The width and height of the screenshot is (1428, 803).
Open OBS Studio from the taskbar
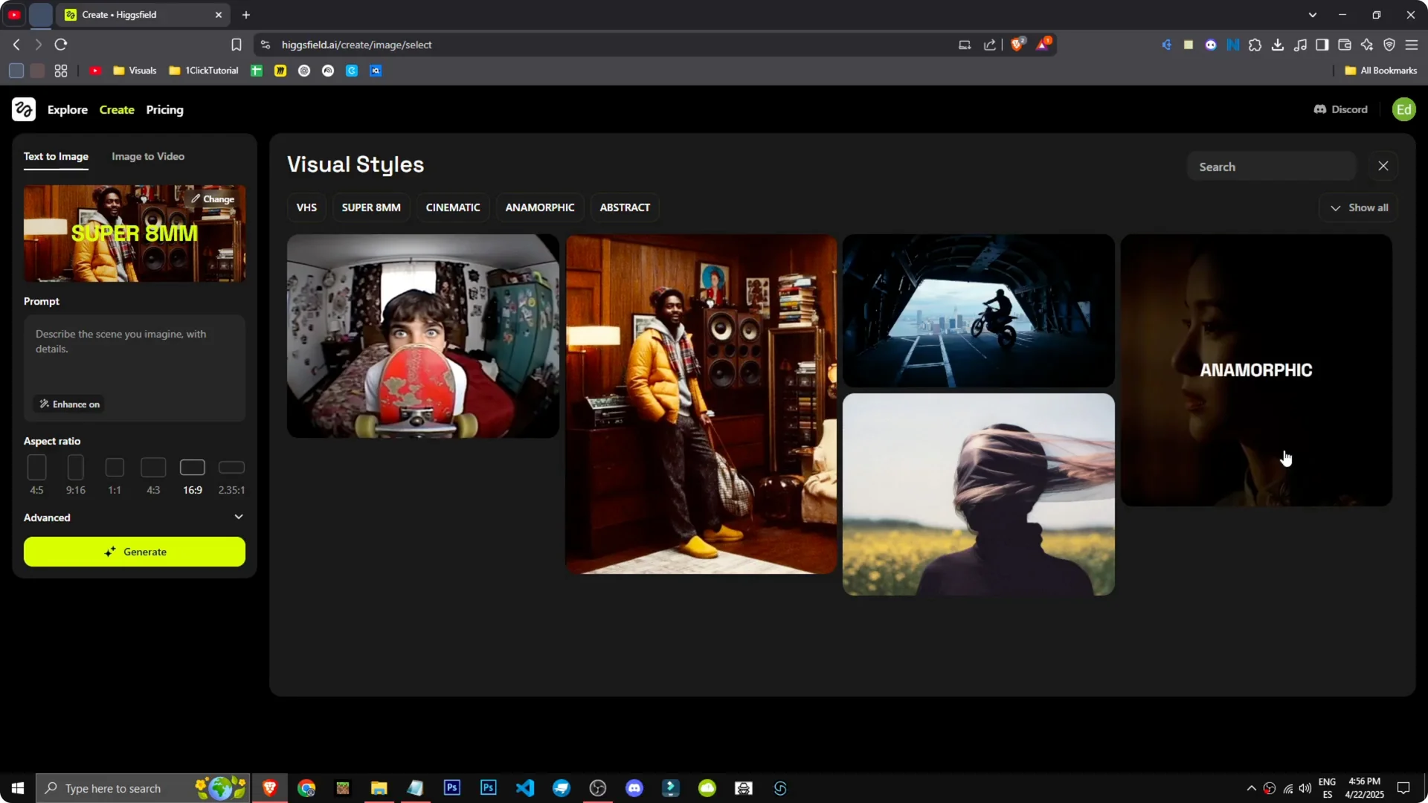[597, 788]
